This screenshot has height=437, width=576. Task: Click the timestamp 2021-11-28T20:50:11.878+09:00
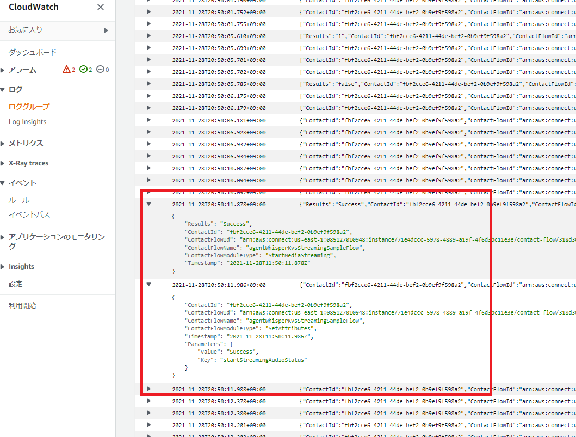[x=219, y=204]
